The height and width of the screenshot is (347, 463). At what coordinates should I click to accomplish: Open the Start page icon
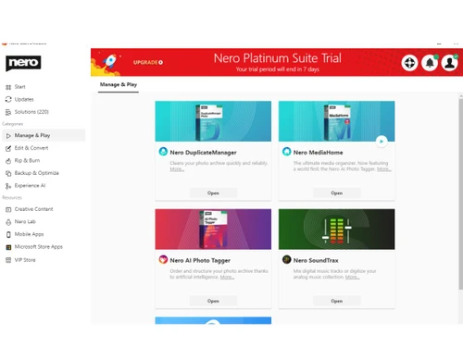[8, 87]
